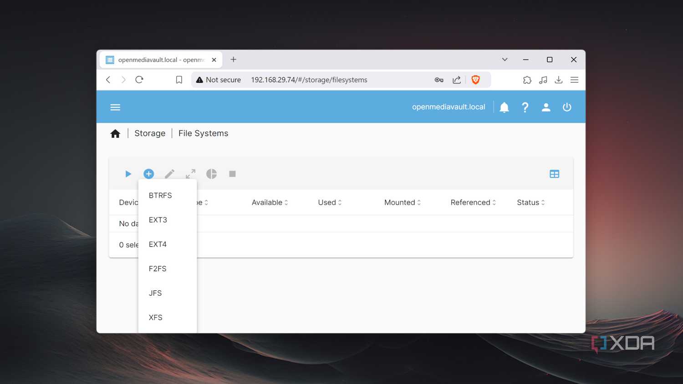This screenshot has height=384, width=683.
Task: Click the Not secure warning indicator
Action: click(x=219, y=80)
